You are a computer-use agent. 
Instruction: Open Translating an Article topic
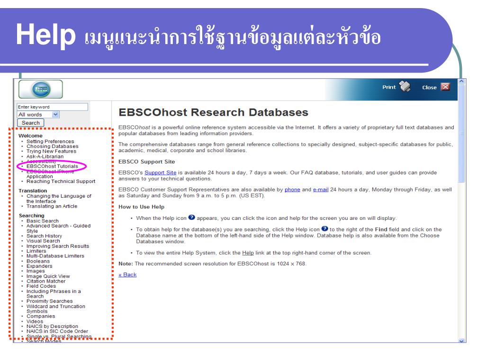52,206
